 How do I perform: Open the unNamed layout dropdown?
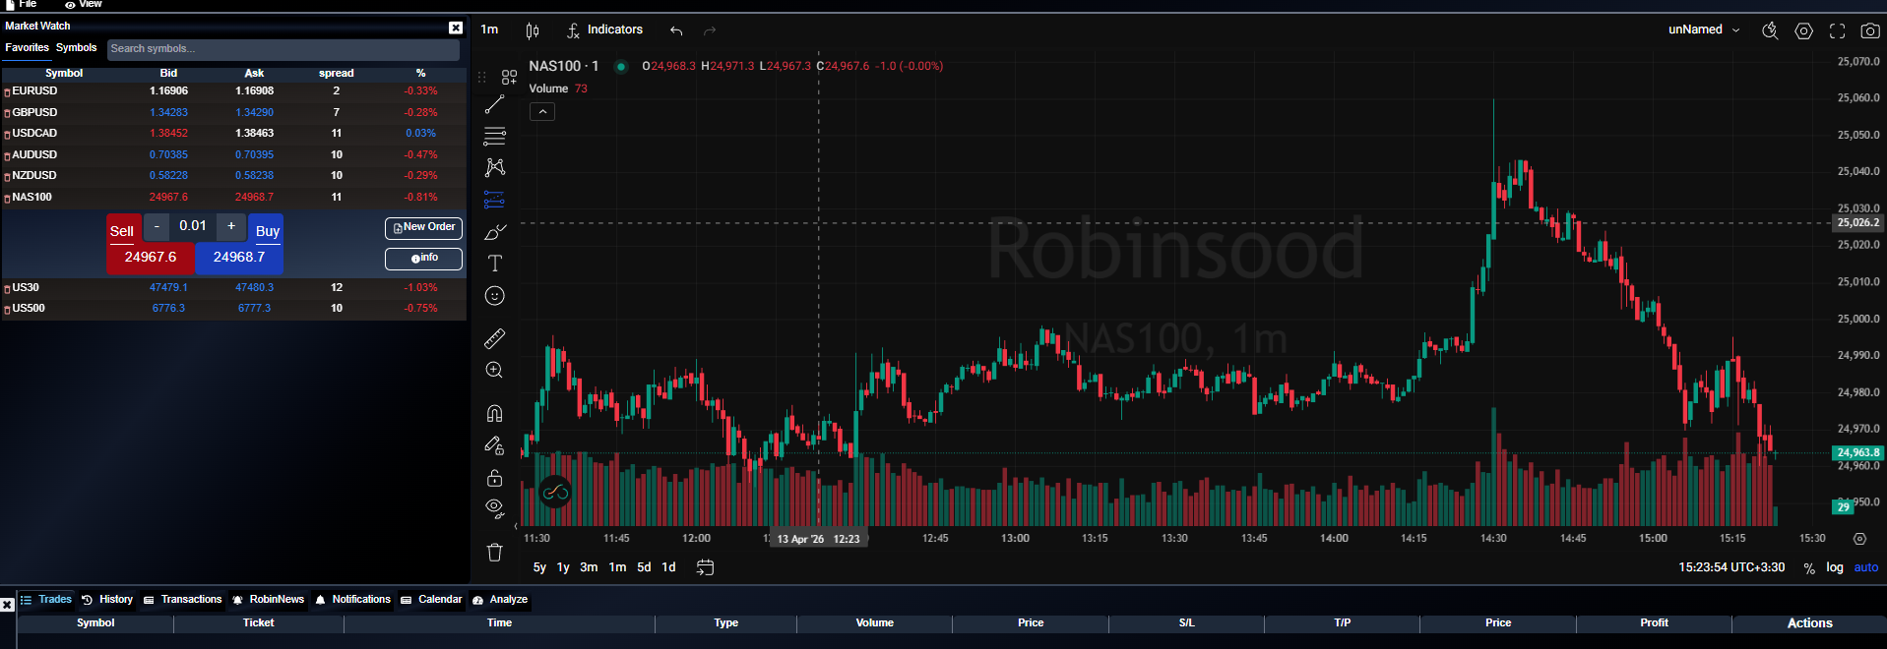coord(1704,29)
